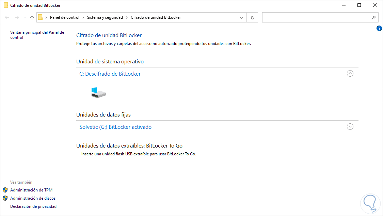Click the folder icon in address bar
The height and width of the screenshot is (216, 383).
coord(41,17)
